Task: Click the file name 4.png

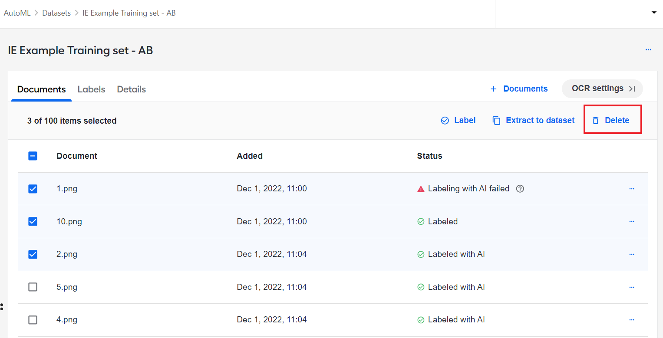Action: pyautogui.click(x=67, y=320)
